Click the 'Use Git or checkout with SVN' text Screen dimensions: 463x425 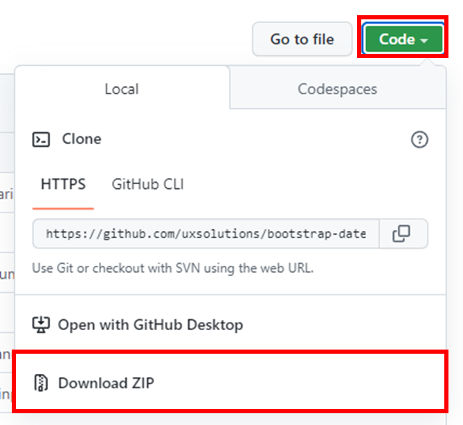coord(173,268)
